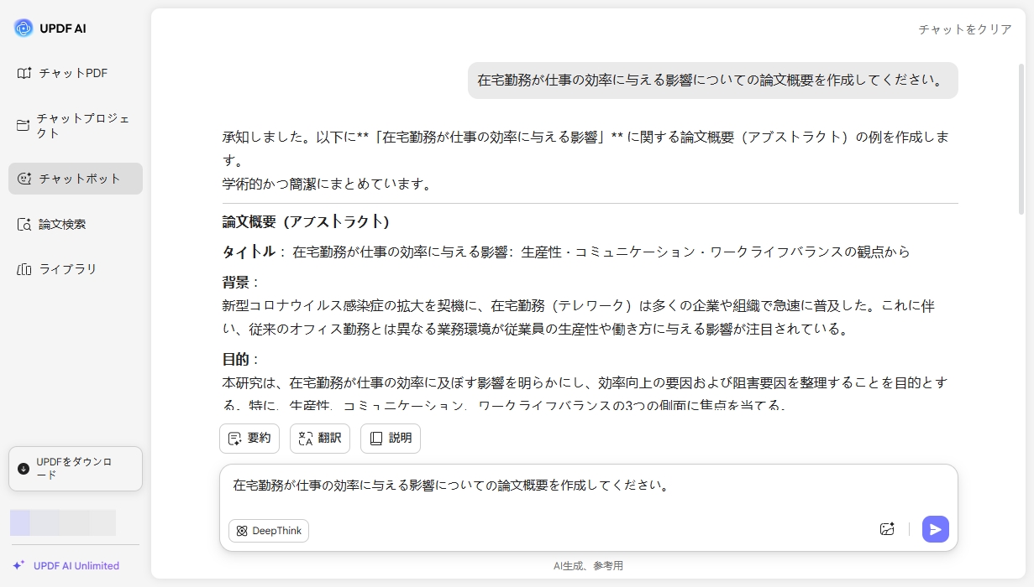Send the message with the arrow button
This screenshot has width=1034, height=587.
click(x=936, y=529)
